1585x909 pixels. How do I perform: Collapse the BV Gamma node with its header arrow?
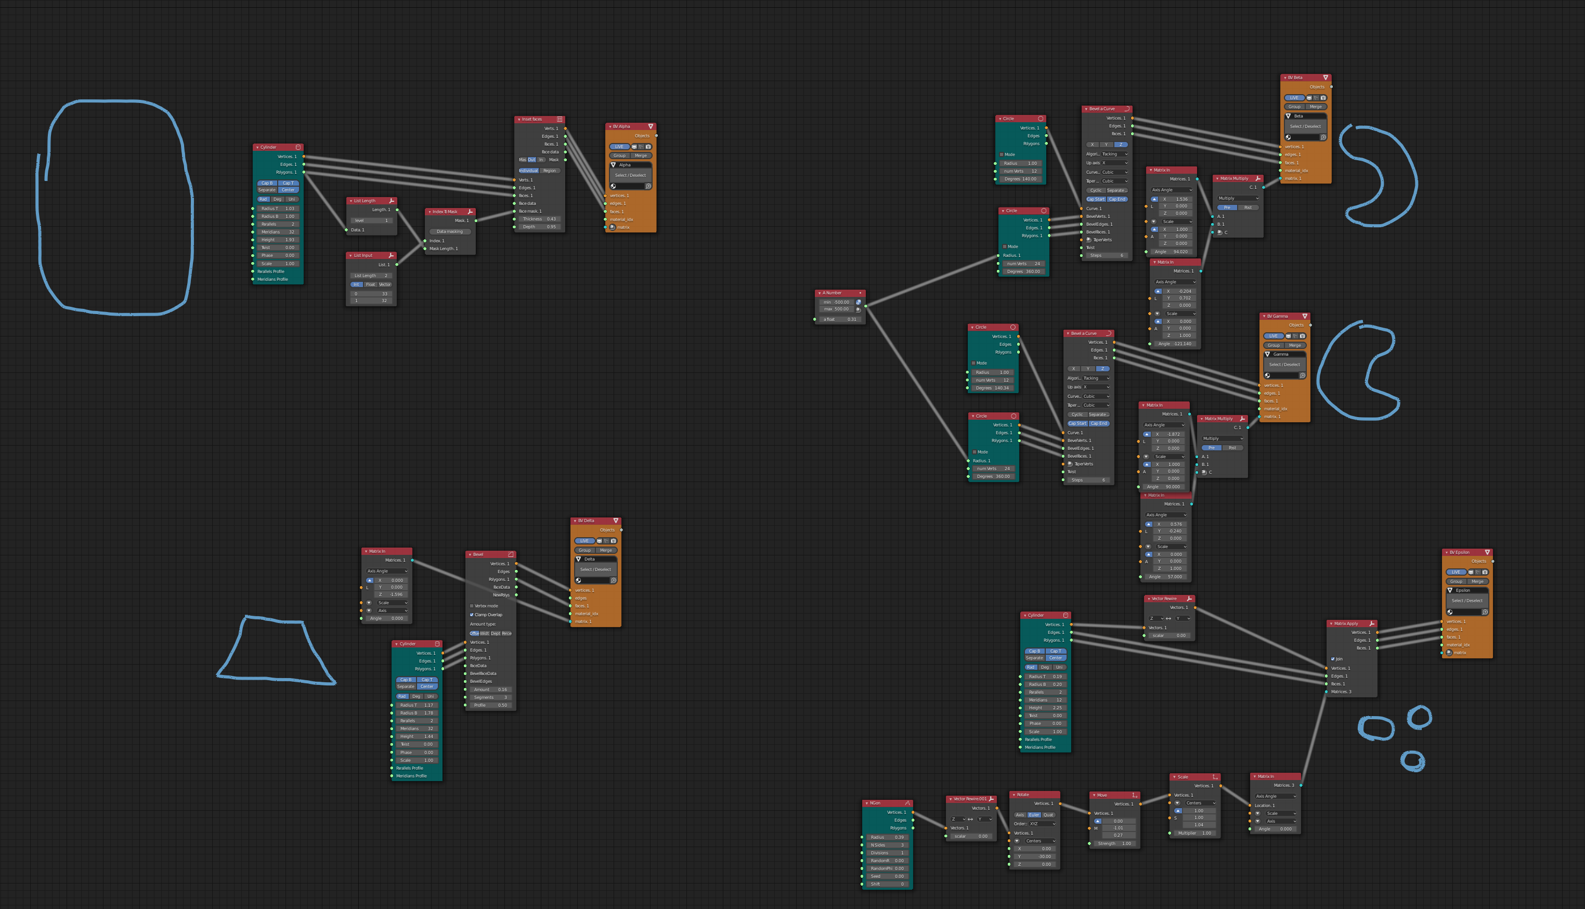1265,317
